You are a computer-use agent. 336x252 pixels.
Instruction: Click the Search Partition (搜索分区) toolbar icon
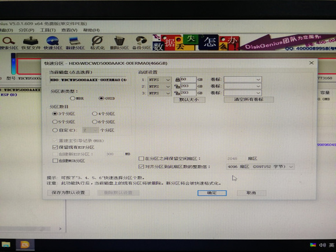[x=9, y=43]
